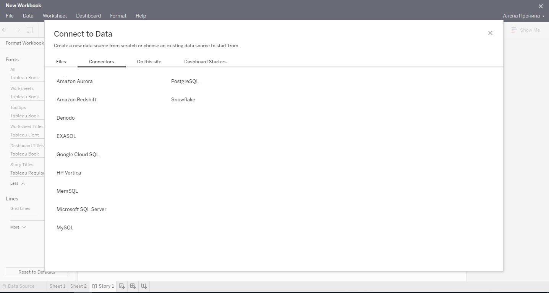
Task: Click the Redo arrow icon
Action: click(x=17, y=30)
